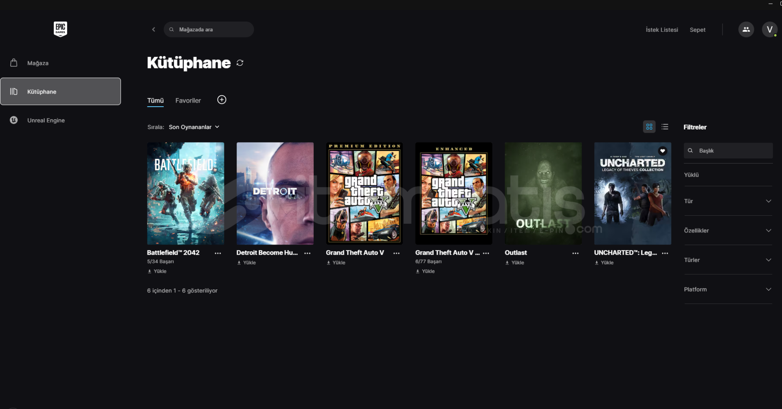Image resolution: width=782 pixels, height=409 pixels.
Task: Open Detroit Become Human options menu
Action: [x=308, y=253]
